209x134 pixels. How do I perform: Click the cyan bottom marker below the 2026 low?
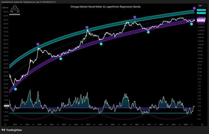pyautogui.click(x=191, y=24)
